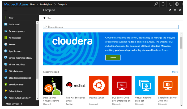Launch Cloud Shell from top bar
187x109 pixels.
170,4
